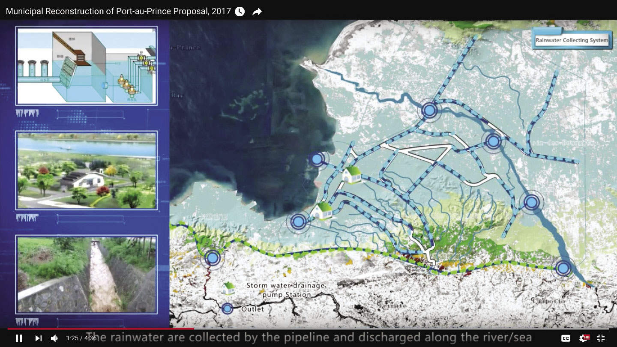The image size is (617, 347).
Task: Select the drainage channel photo thumbnail
Action: 87,274
